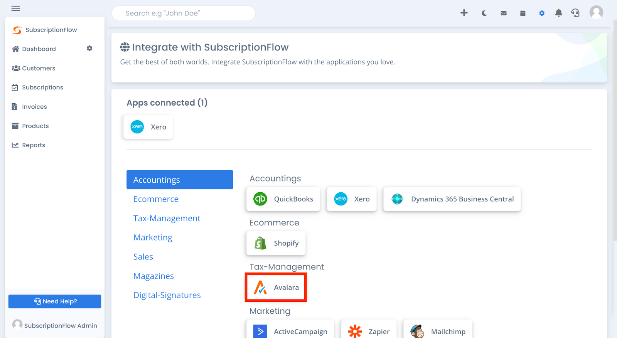
Task: Open the user profile avatar
Action: click(596, 12)
